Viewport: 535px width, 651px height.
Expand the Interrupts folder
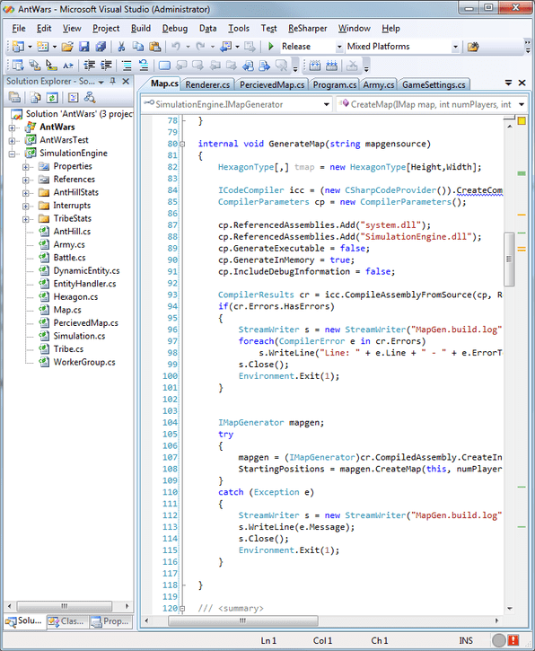point(26,206)
